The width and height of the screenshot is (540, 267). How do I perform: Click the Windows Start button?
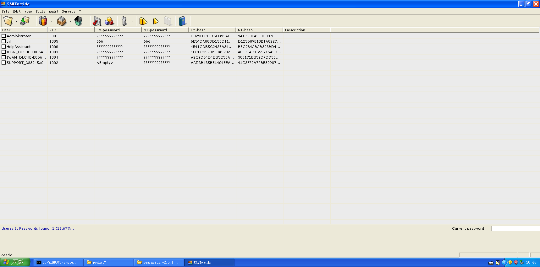point(15,262)
